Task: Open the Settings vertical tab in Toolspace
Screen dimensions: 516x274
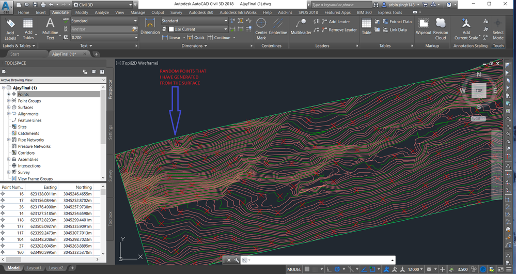Action: [x=110, y=132]
